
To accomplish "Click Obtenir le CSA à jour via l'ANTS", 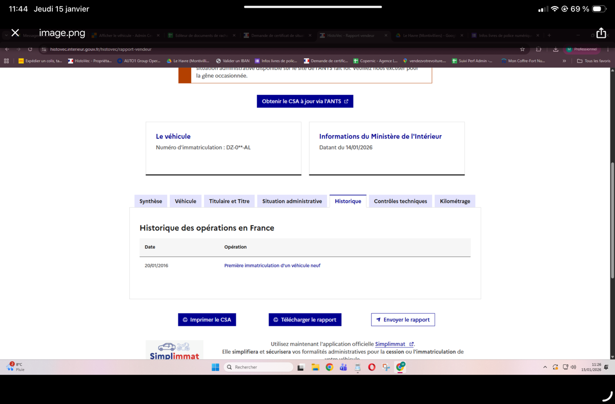I will 305,102.
